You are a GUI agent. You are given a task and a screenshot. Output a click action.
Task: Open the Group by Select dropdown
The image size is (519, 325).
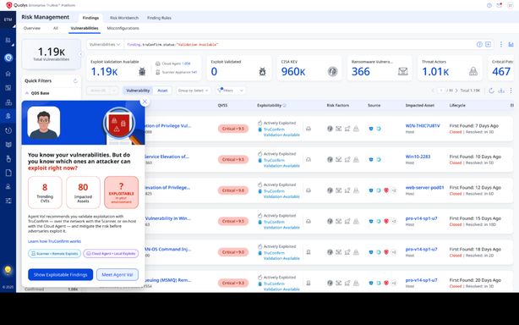point(193,91)
